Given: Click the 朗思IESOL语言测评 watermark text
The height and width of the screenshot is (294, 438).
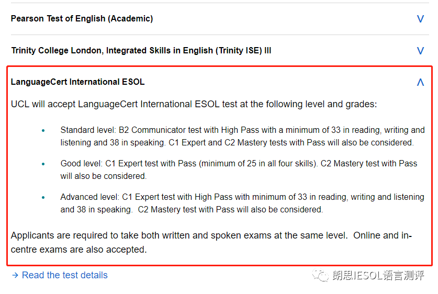Looking at the screenshot, I should tap(378, 275).
